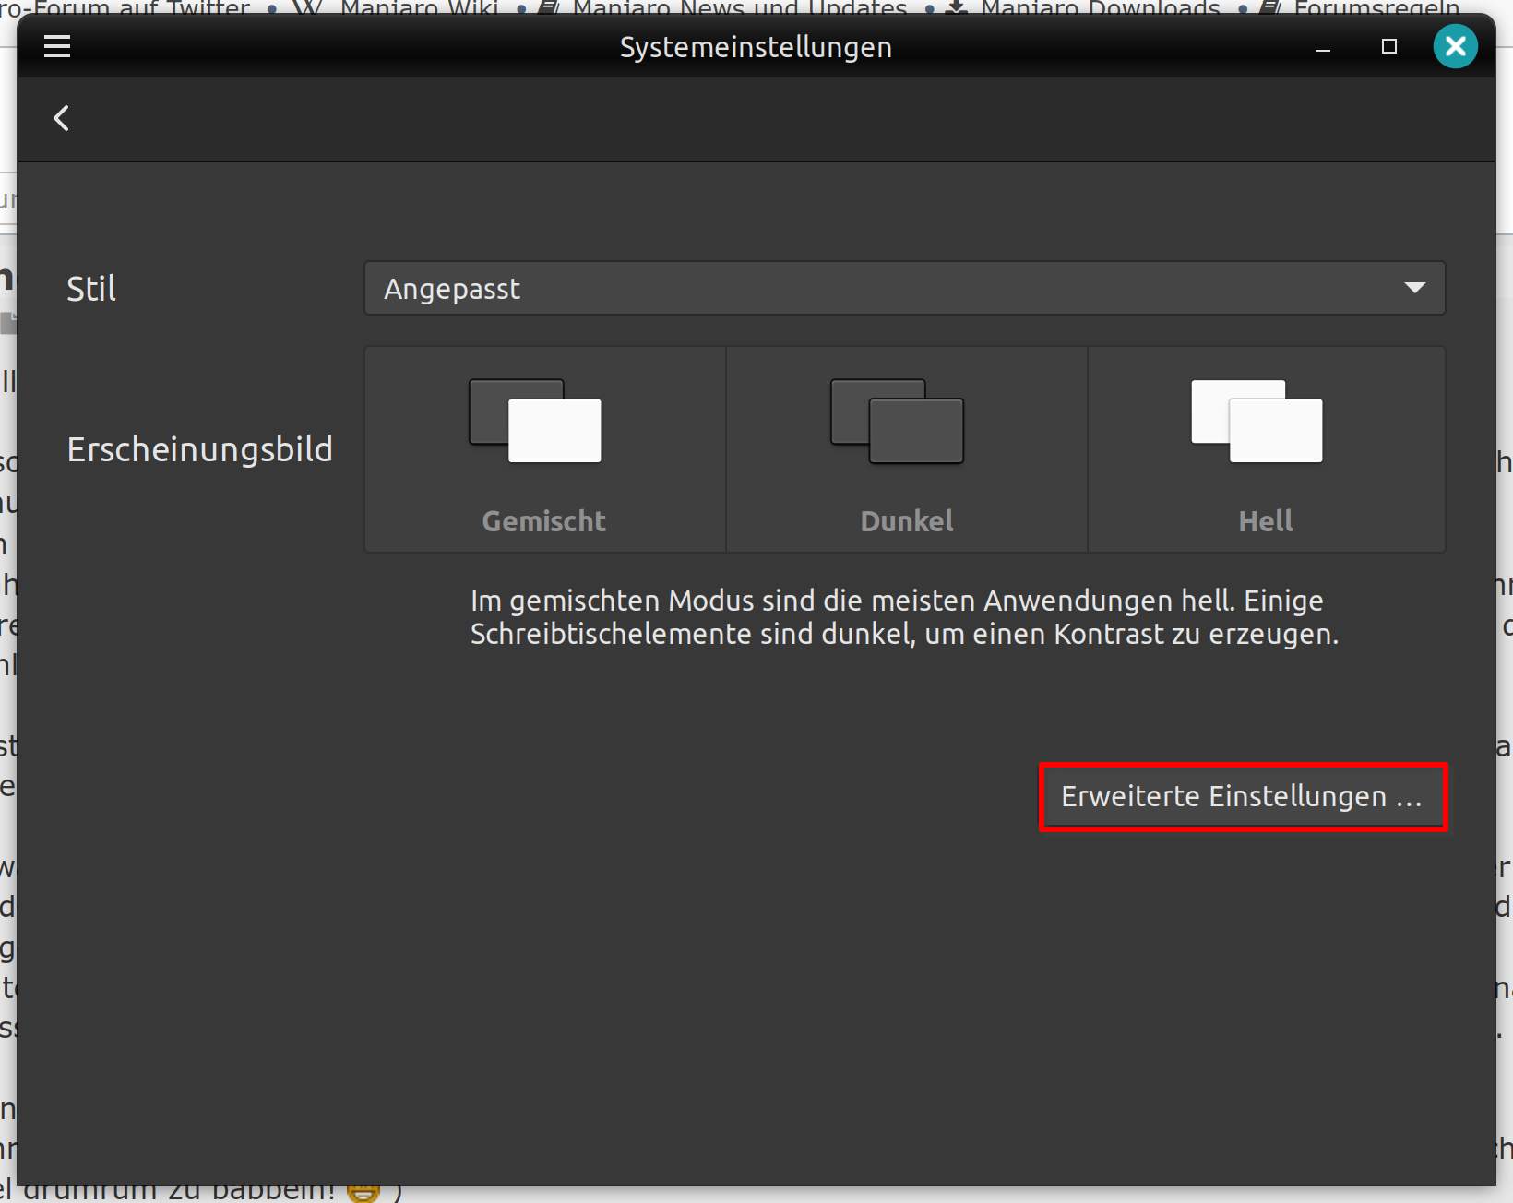1513x1203 pixels.
Task: Open the Manjaro Downloads link at top
Action: point(1100,7)
